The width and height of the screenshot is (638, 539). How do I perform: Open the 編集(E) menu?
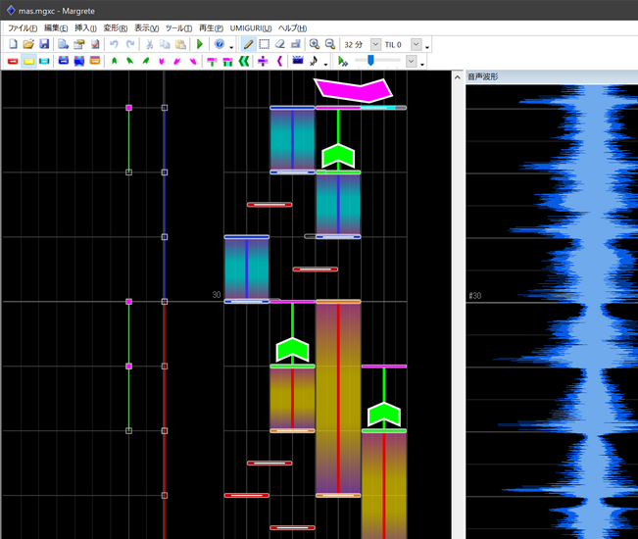click(56, 28)
